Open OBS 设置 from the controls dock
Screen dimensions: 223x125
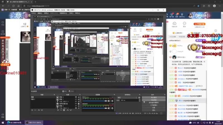(154, 108)
